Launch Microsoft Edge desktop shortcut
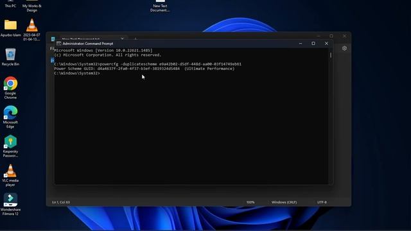Image resolution: width=411 pixels, height=231 pixels. pos(10,117)
